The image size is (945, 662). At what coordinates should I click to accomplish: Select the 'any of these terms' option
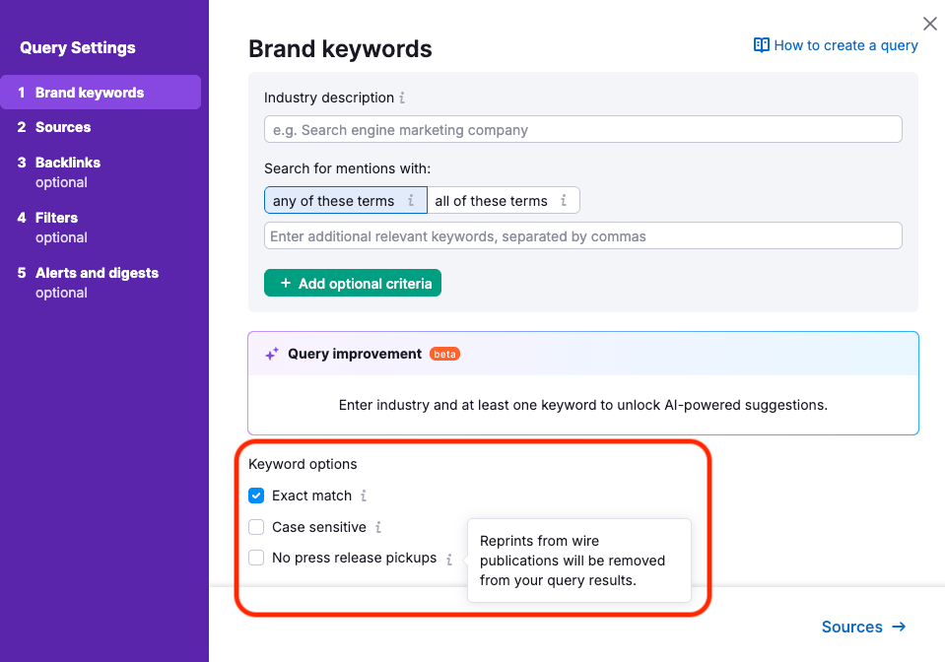tap(333, 201)
